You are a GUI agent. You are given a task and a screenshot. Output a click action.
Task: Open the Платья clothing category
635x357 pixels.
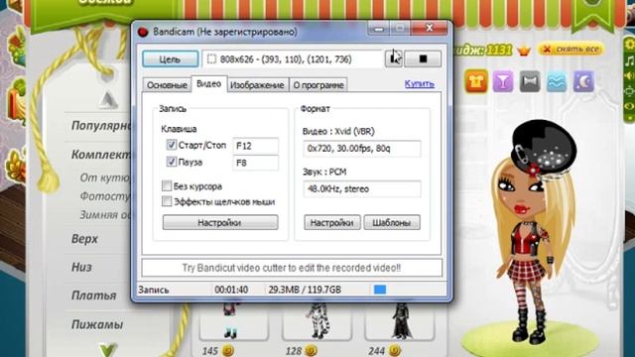pos(93,296)
